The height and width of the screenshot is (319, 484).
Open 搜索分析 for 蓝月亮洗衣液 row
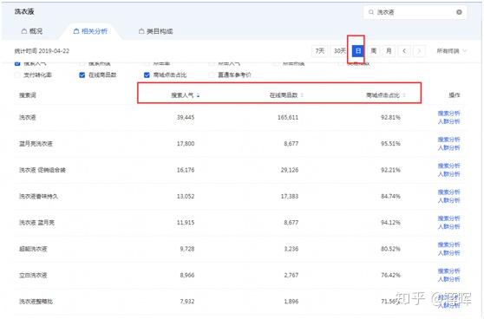pyautogui.click(x=448, y=140)
